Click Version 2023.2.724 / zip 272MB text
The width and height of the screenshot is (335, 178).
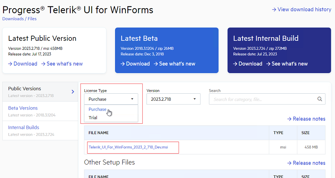click(x=260, y=48)
